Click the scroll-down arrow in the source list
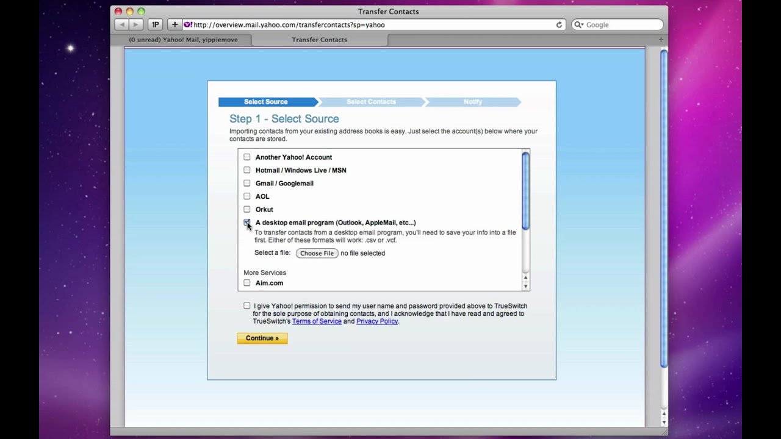Viewport: 781px width, 439px height. [x=525, y=286]
